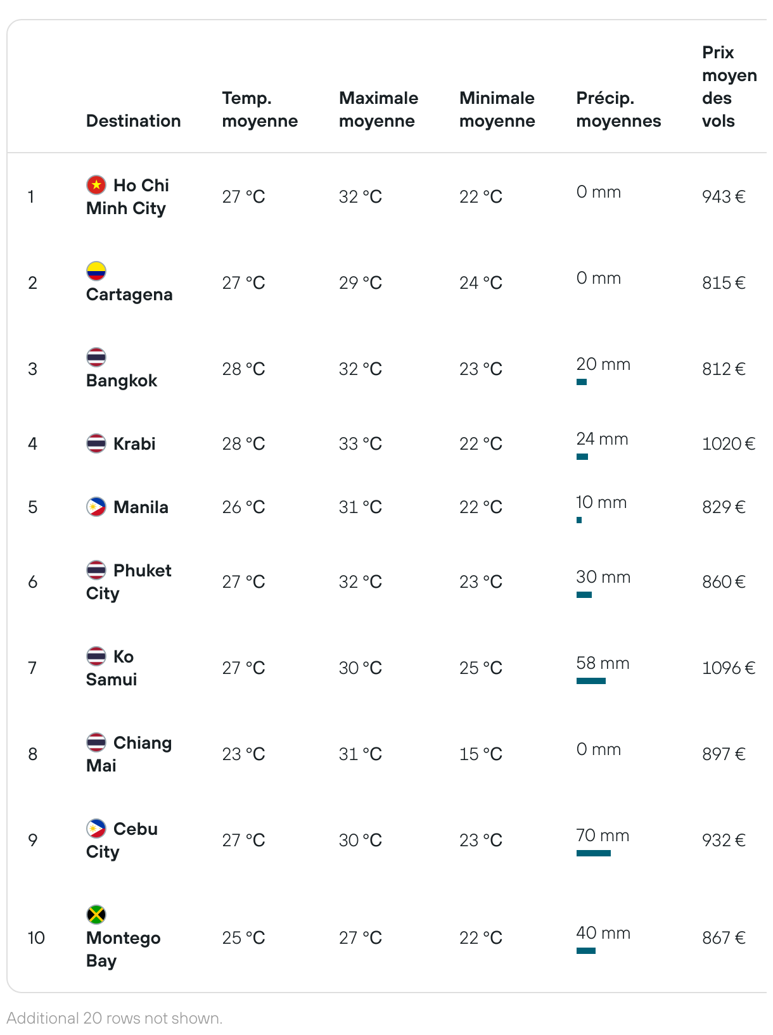773x1035 pixels.
Task: Click the Philippines flag beside Cebu City
Action: [x=96, y=829]
